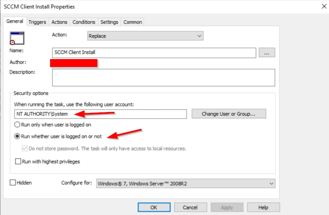The image size is (329, 215).
Task: Confirm with the OK button
Action: [154, 207]
